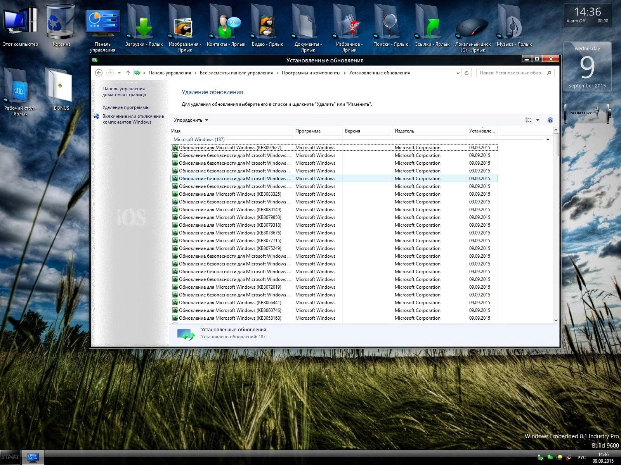
Task: Open the Ссылки shortcut icon
Action: (x=432, y=26)
